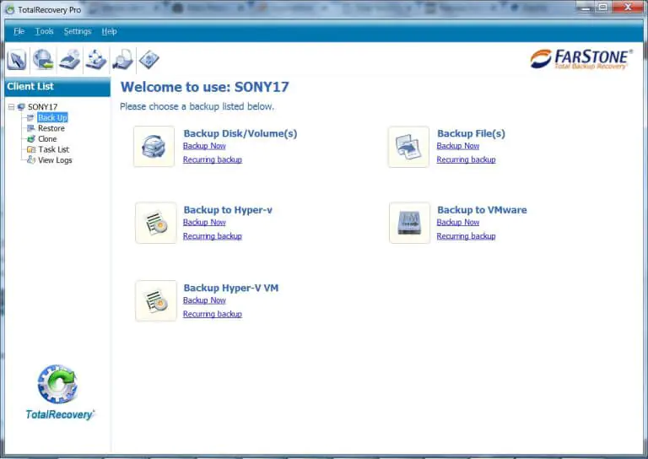The width and height of the screenshot is (648, 459).
Task: Click the Backup File(s) icon
Action: (408, 147)
